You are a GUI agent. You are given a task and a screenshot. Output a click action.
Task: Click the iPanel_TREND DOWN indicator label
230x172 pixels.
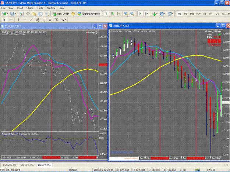tap(214, 41)
